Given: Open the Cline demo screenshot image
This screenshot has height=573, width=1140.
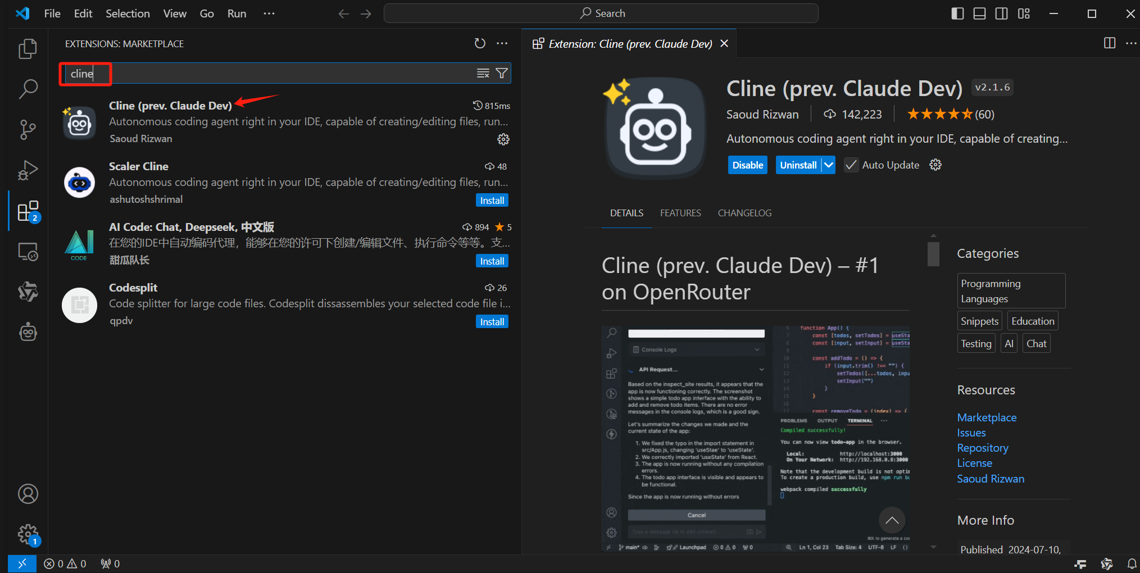Looking at the screenshot, I should 756,439.
